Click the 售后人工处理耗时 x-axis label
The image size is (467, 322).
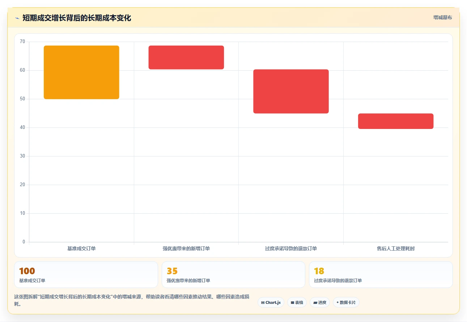(x=396, y=249)
